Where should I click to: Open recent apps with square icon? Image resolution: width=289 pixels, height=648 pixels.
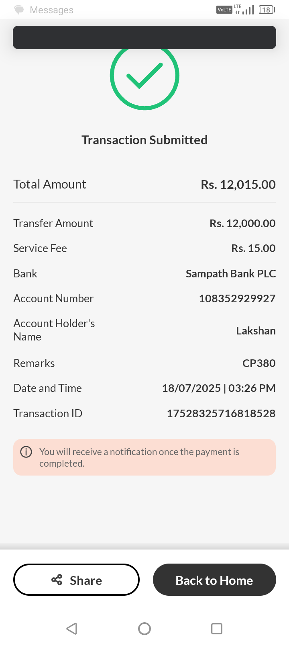[x=217, y=629]
